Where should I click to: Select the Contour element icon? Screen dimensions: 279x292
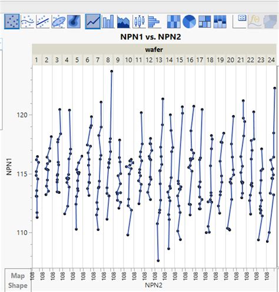74,21
